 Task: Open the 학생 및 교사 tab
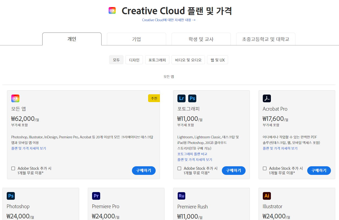(201, 39)
